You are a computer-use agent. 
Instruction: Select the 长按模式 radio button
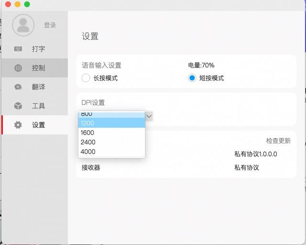pyautogui.click(x=86, y=78)
